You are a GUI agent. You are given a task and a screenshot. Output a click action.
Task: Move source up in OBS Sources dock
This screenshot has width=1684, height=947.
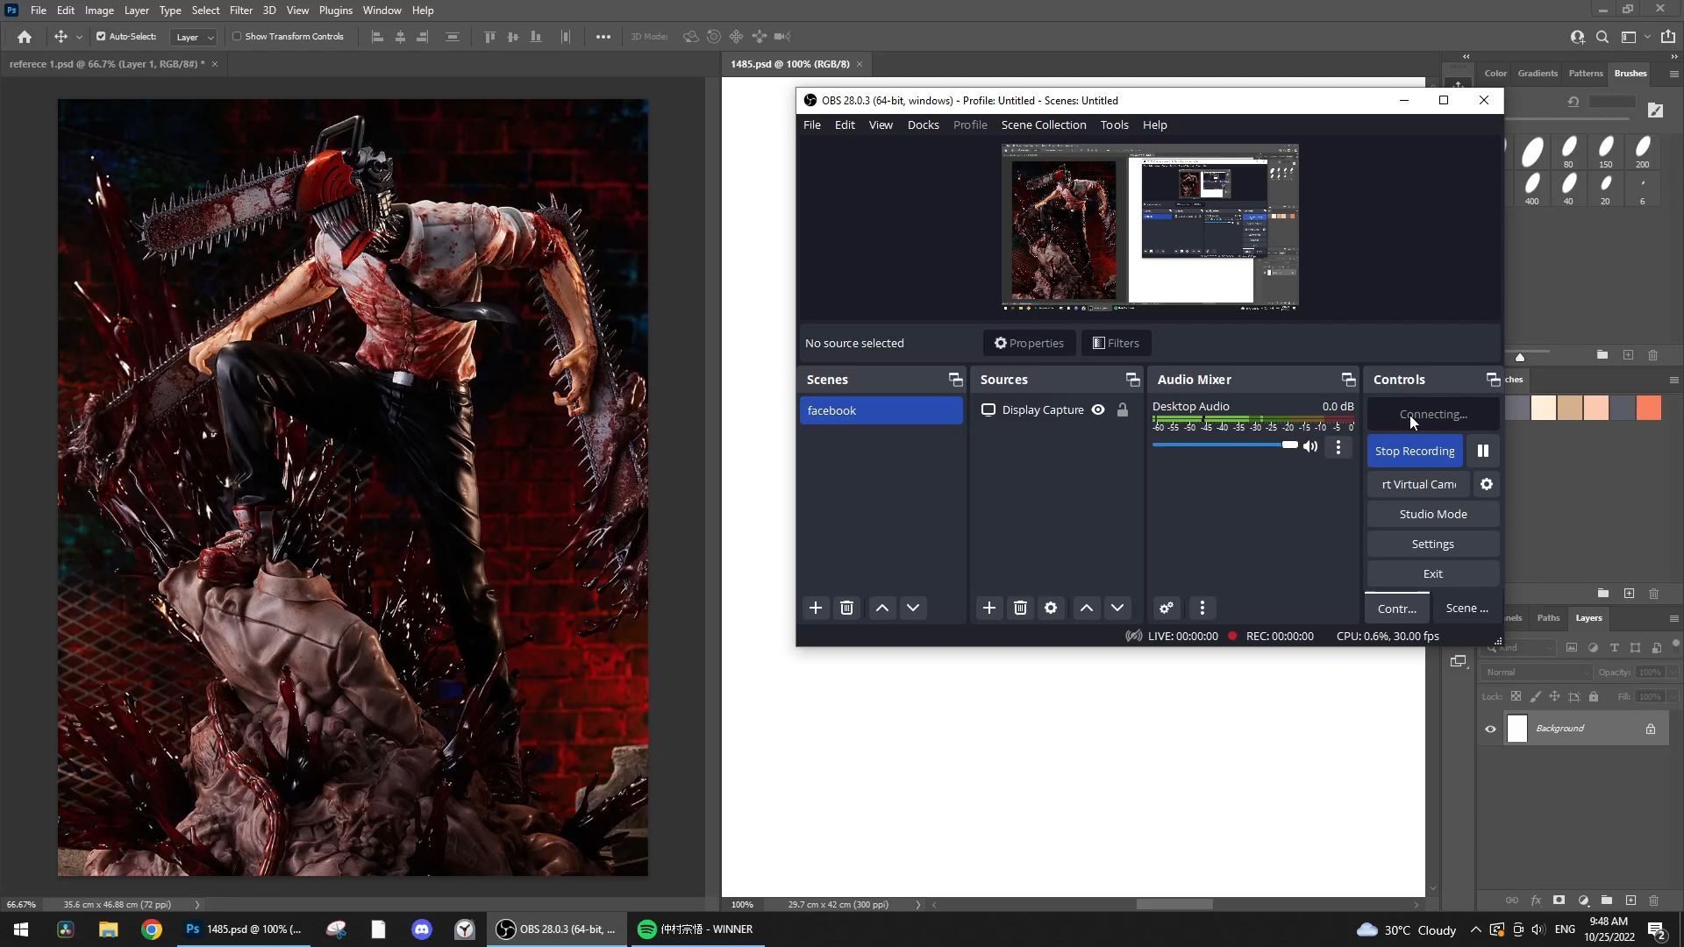click(1087, 608)
